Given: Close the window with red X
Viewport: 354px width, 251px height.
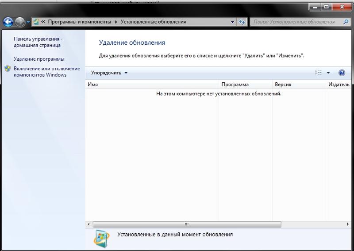Looking at the screenshot, I should coord(342,7).
